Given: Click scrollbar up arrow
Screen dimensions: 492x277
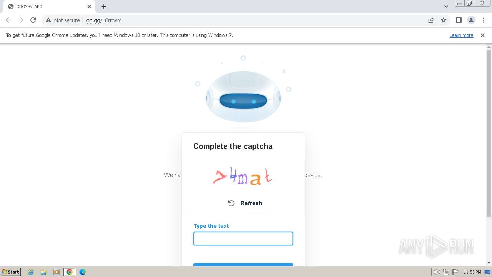Looking at the screenshot, I should click(x=489, y=47).
